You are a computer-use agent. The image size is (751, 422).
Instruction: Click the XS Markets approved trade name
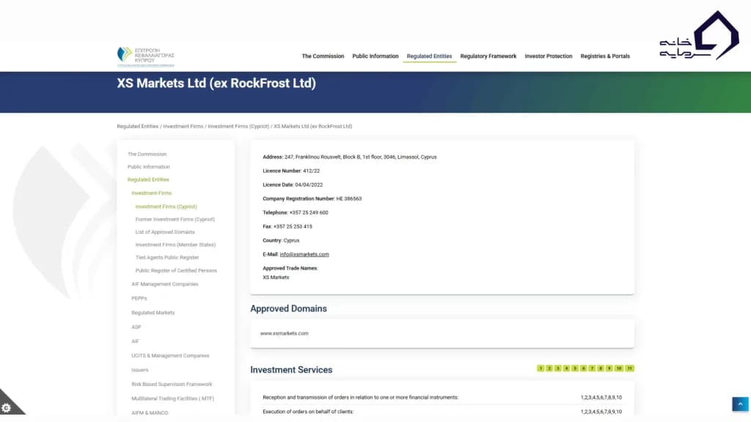276,278
